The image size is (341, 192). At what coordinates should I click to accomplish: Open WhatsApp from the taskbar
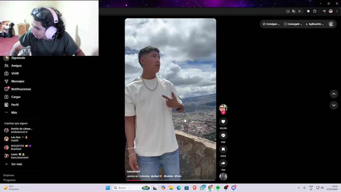(202, 188)
